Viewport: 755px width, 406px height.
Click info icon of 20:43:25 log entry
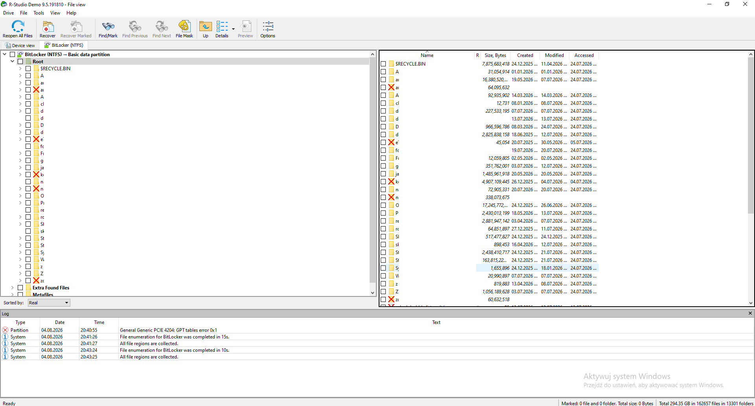tap(5, 357)
